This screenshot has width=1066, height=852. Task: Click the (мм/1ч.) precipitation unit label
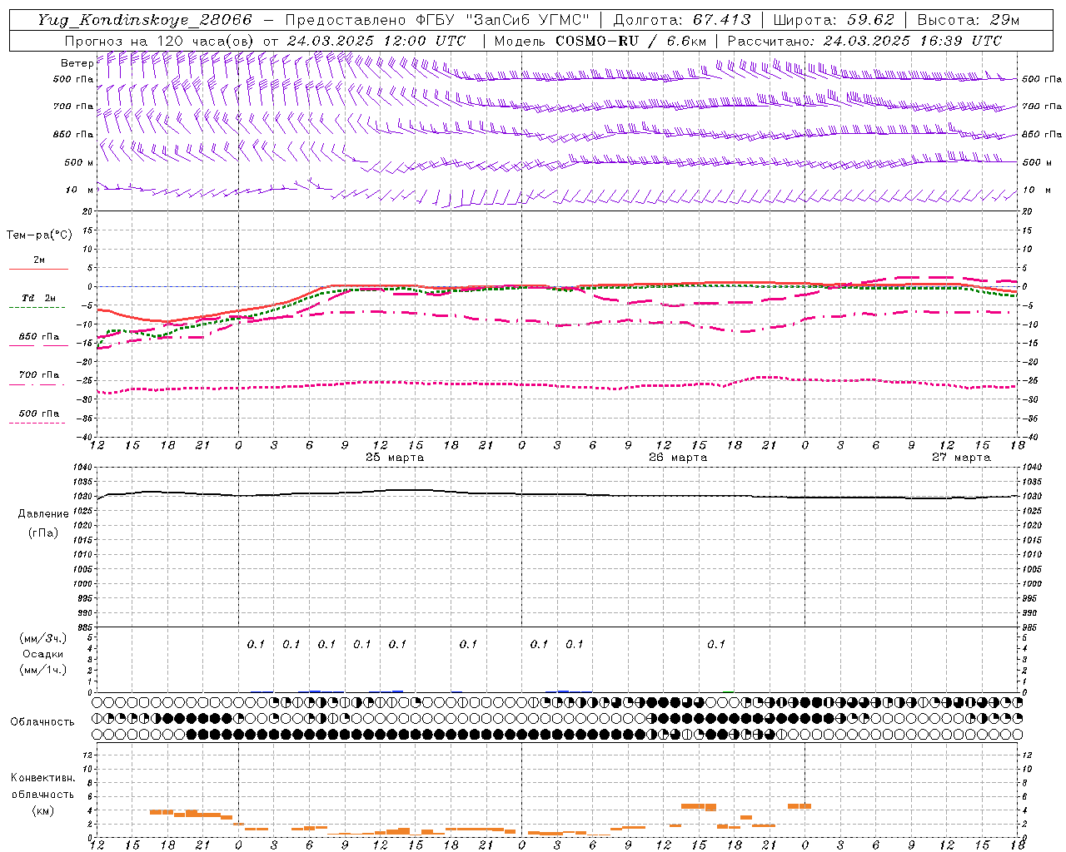click(42, 671)
